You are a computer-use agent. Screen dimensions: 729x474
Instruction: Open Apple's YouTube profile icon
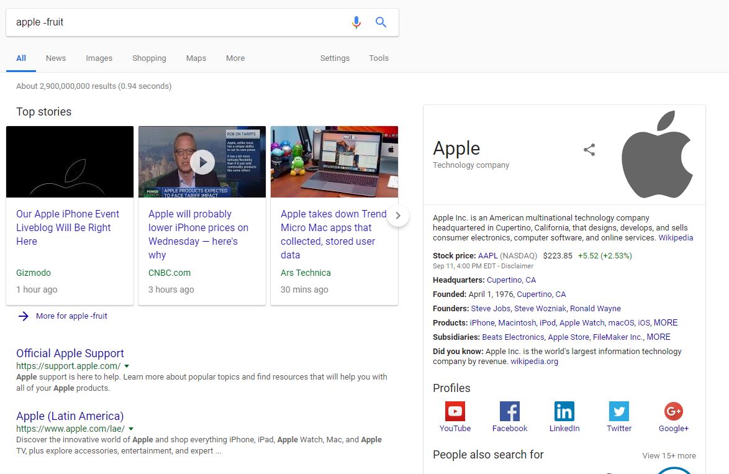[455, 411]
